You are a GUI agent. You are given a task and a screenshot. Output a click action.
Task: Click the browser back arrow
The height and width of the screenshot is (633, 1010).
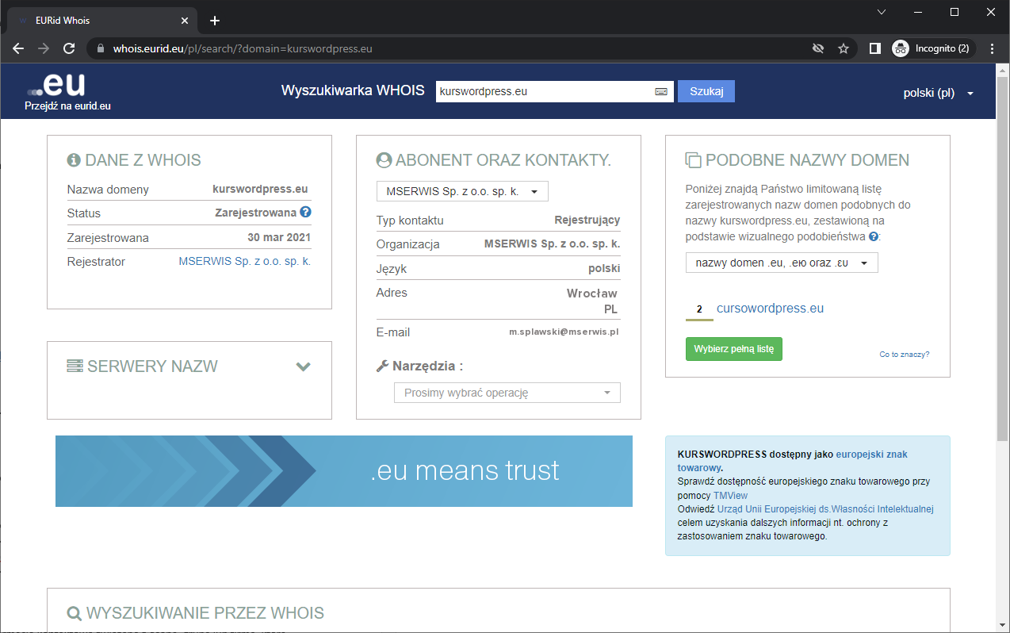click(x=18, y=48)
